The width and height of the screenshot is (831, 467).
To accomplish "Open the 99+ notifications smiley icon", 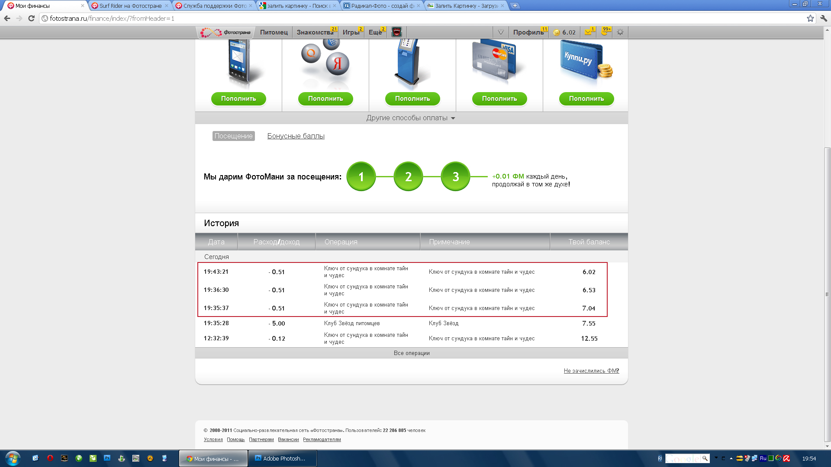I will [x=605, y=32].
